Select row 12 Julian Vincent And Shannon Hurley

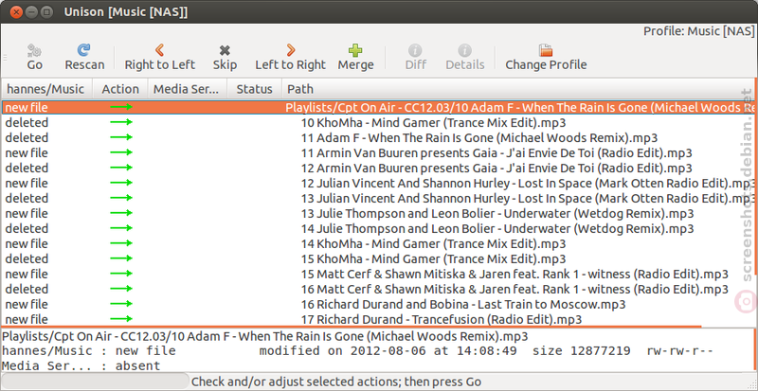point(376,183)
